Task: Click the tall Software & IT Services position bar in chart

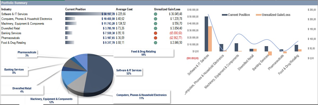Action: click(206, 34)
